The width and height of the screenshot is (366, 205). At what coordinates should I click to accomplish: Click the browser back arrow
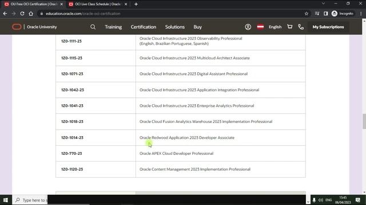point(5,14)
